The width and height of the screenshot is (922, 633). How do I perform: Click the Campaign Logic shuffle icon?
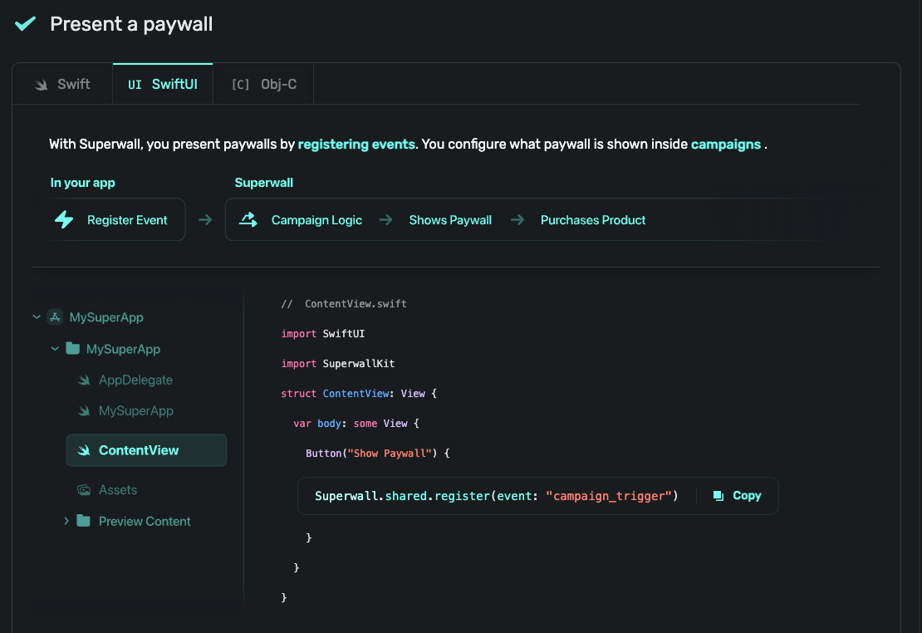(248, 219)
